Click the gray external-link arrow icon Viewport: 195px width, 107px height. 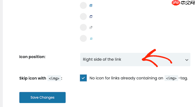pos(91,28)
